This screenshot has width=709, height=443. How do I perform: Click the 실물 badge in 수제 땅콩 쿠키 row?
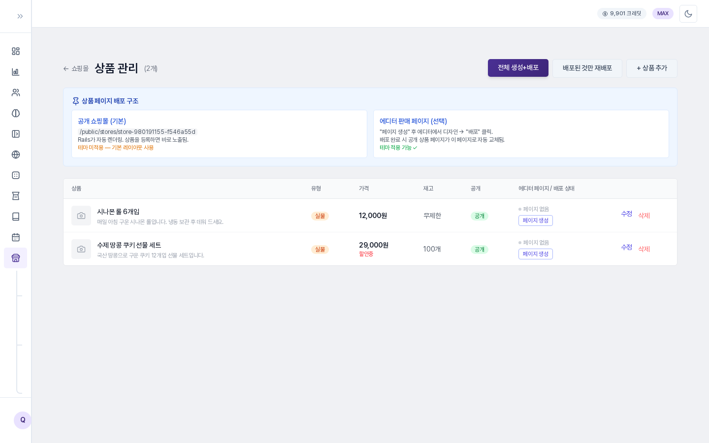click(x=320, y=250)
